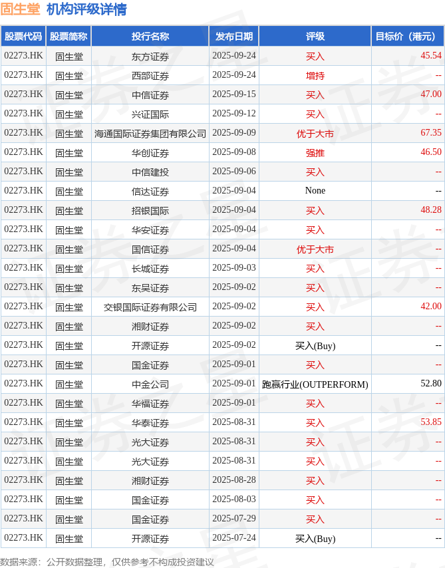Select the 西部证券 broker cell
This screenshot has width=445, height=568.
(150, 75)
